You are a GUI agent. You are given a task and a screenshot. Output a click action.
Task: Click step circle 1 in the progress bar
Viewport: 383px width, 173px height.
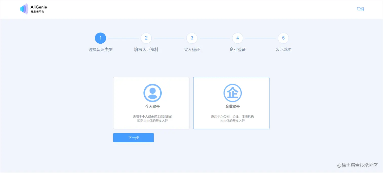click(100, 38)
